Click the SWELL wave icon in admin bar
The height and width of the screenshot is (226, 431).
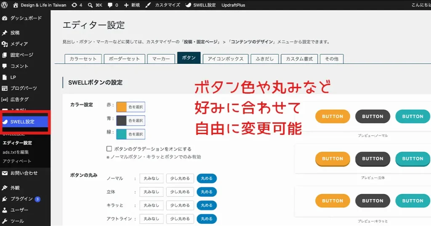tap(188, 5)
